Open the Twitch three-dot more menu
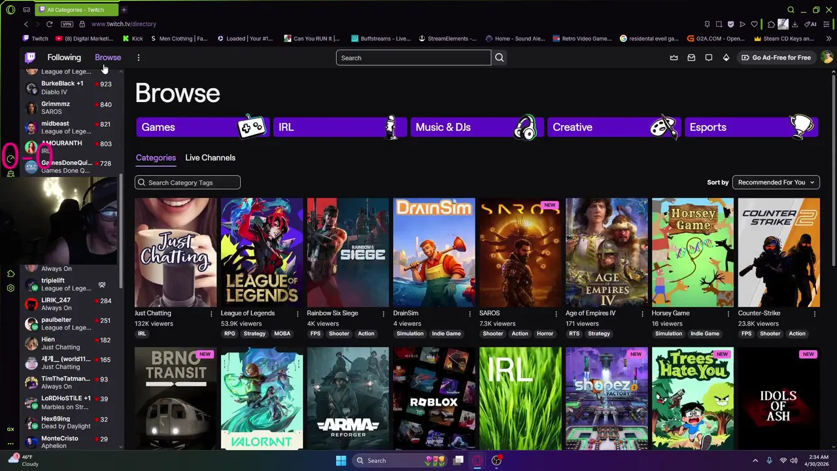The image size is (837, 471). [x=139, y=58]
